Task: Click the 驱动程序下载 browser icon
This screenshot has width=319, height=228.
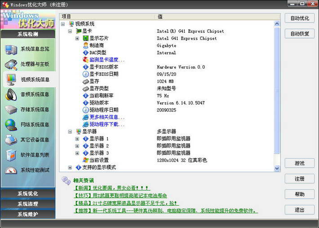Action: pos(86,124)
